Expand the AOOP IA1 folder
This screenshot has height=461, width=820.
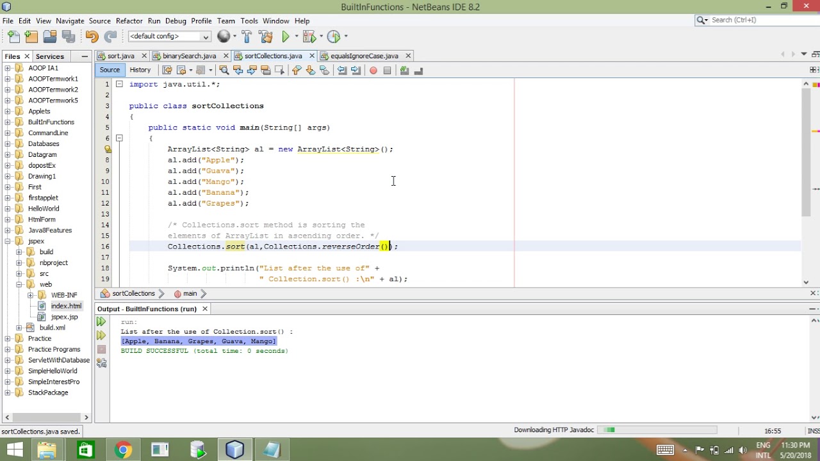pos(8,68)
